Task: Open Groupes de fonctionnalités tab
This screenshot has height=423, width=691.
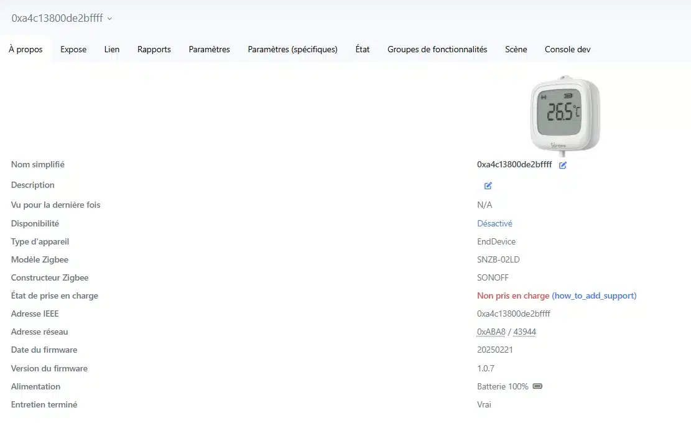Action: [437, 49]
